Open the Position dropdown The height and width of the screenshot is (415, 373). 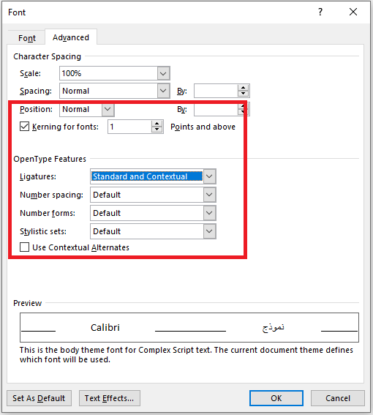[108, 109]
